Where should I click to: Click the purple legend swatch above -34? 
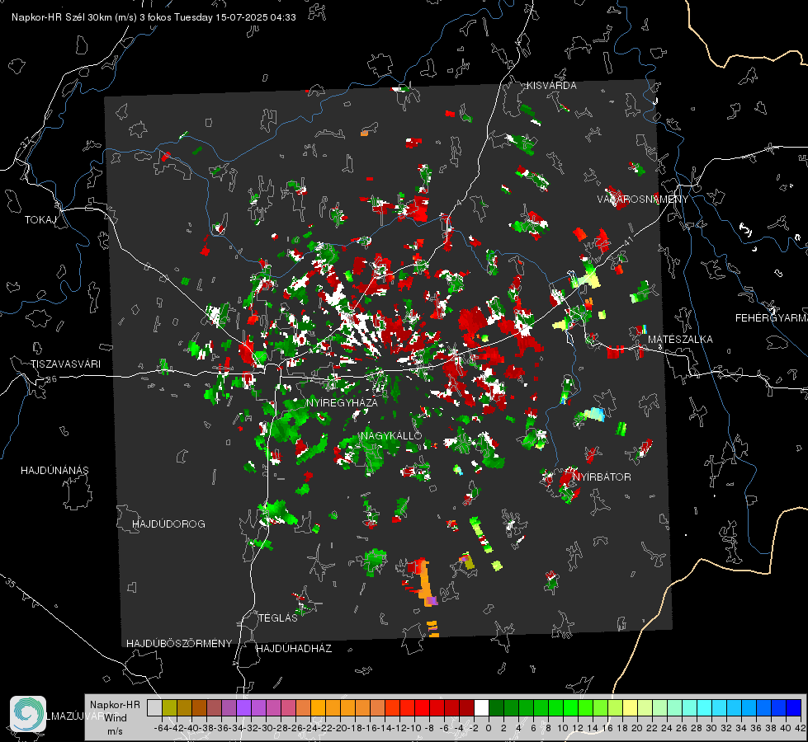coord(243,707)
